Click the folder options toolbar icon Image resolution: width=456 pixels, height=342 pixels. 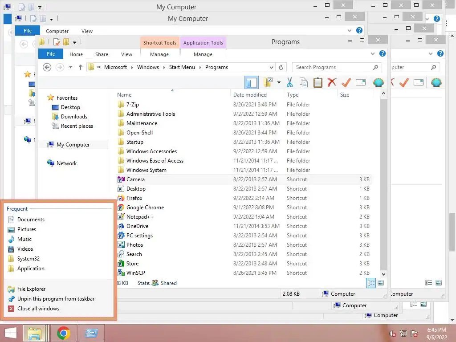pyautogui.click(x=268, y=82)
